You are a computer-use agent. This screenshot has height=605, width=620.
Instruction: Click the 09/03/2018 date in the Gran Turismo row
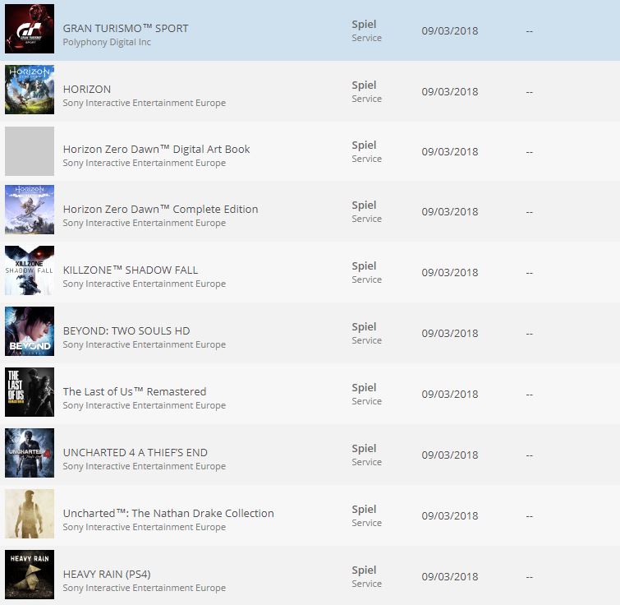coord(449,31)
